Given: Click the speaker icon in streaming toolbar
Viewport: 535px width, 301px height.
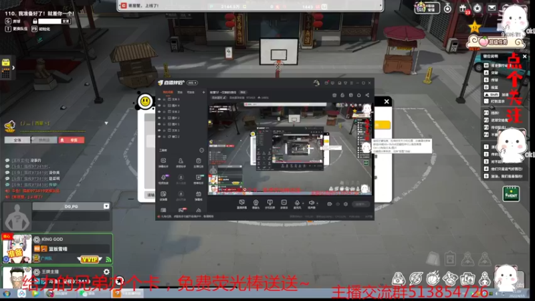Looking at the screenshot, I should [x=311, y=203].
